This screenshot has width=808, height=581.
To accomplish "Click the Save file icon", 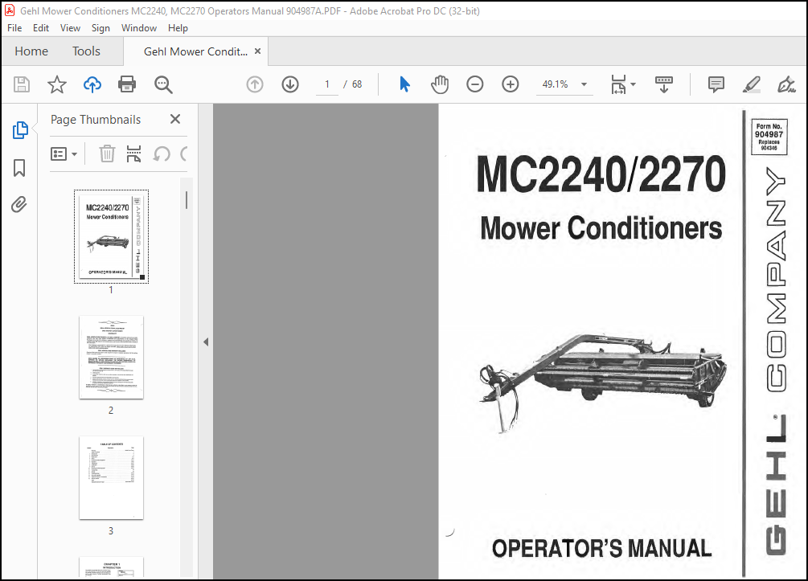I will pos(22,84).
